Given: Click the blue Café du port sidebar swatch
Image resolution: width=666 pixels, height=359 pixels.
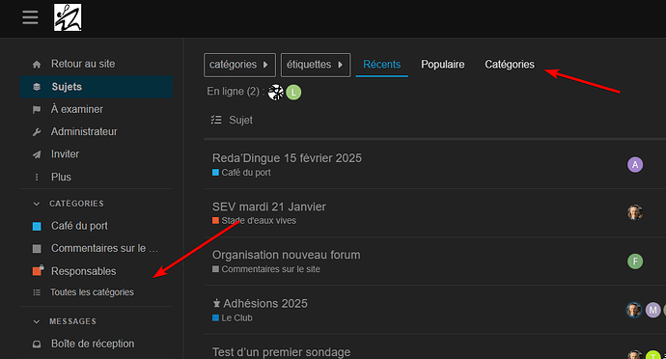Looking at the screenshot, I should 37,226.
